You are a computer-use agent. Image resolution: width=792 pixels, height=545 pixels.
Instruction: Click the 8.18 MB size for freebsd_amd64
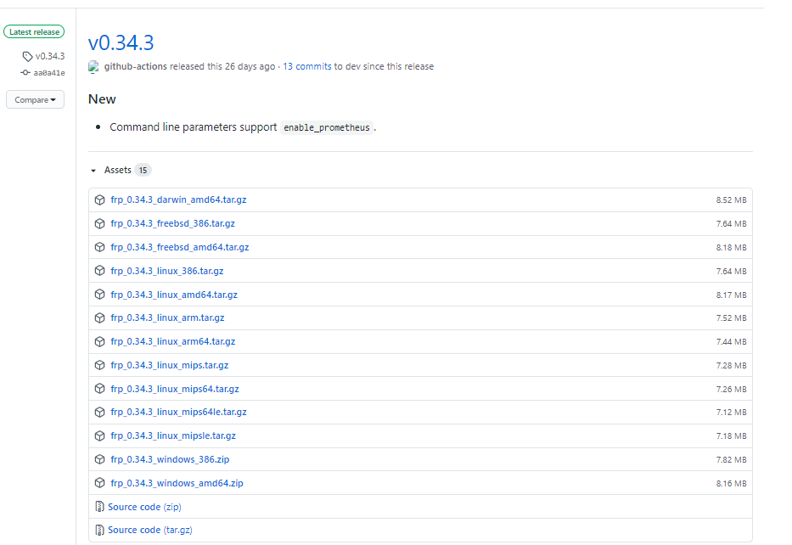(731, 248)
